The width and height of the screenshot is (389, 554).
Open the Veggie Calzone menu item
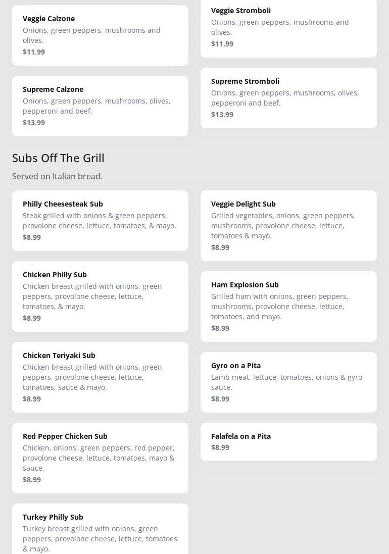(x=100, y=35)
